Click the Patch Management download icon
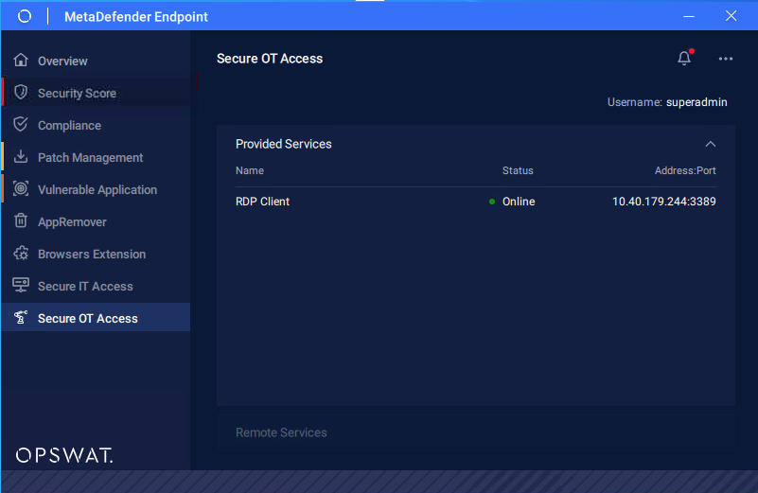The height and width of the screenshot is (493, 758). (21, 156)
